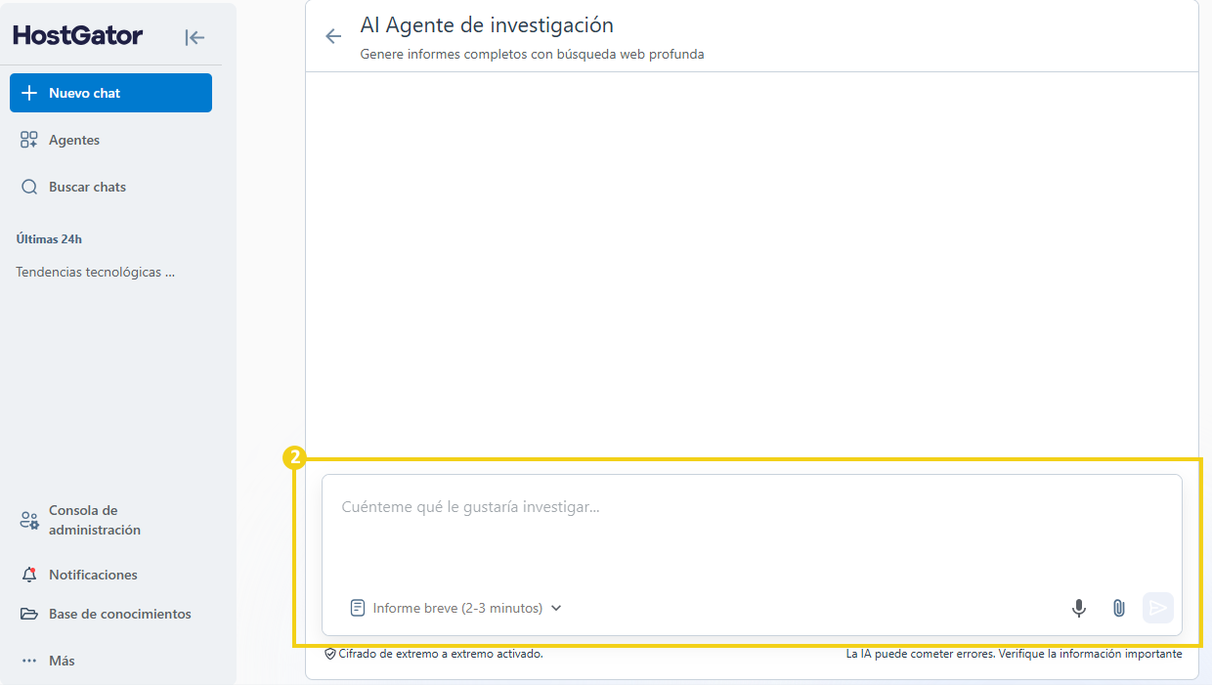
Task: Click the HostGator logo
Action: [x=78, y=36]
